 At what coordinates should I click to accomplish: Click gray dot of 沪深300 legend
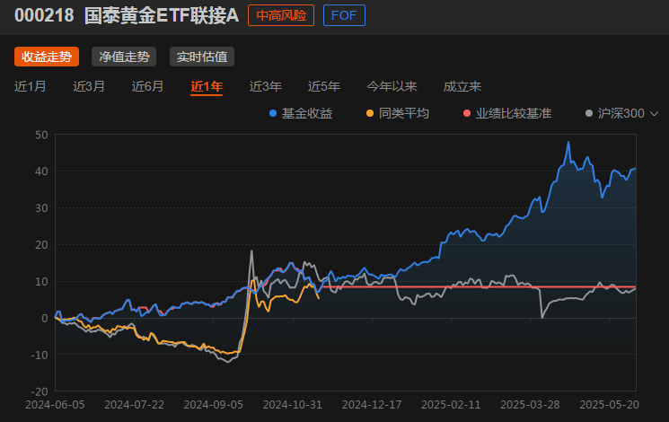[x=589, y=113]
